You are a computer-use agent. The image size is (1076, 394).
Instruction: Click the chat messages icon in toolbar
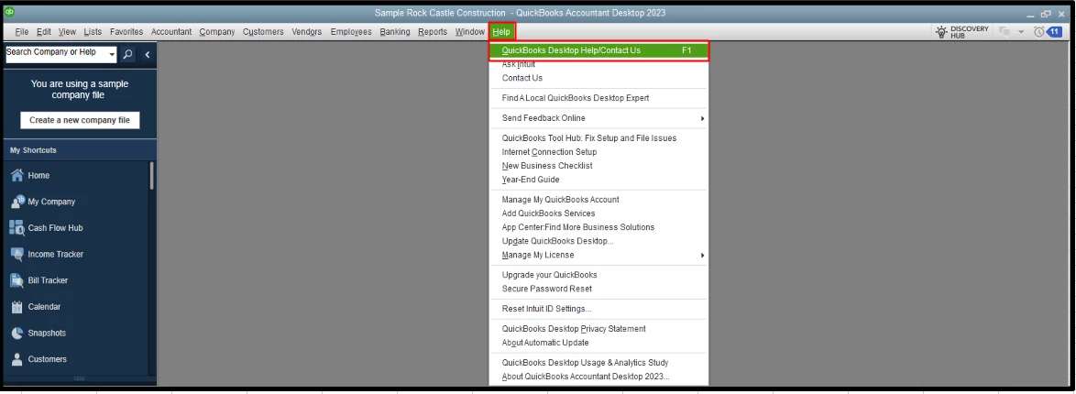1005,31
